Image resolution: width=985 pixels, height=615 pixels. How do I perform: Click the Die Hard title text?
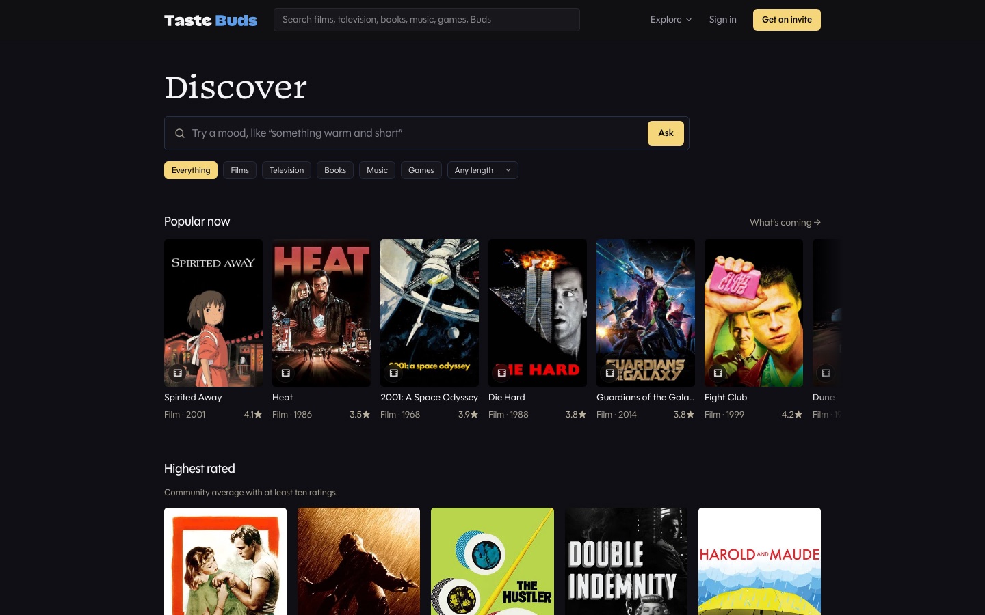[507, 397]
